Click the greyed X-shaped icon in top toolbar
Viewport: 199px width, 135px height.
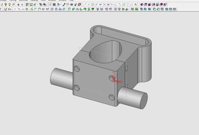coord(104,4)
